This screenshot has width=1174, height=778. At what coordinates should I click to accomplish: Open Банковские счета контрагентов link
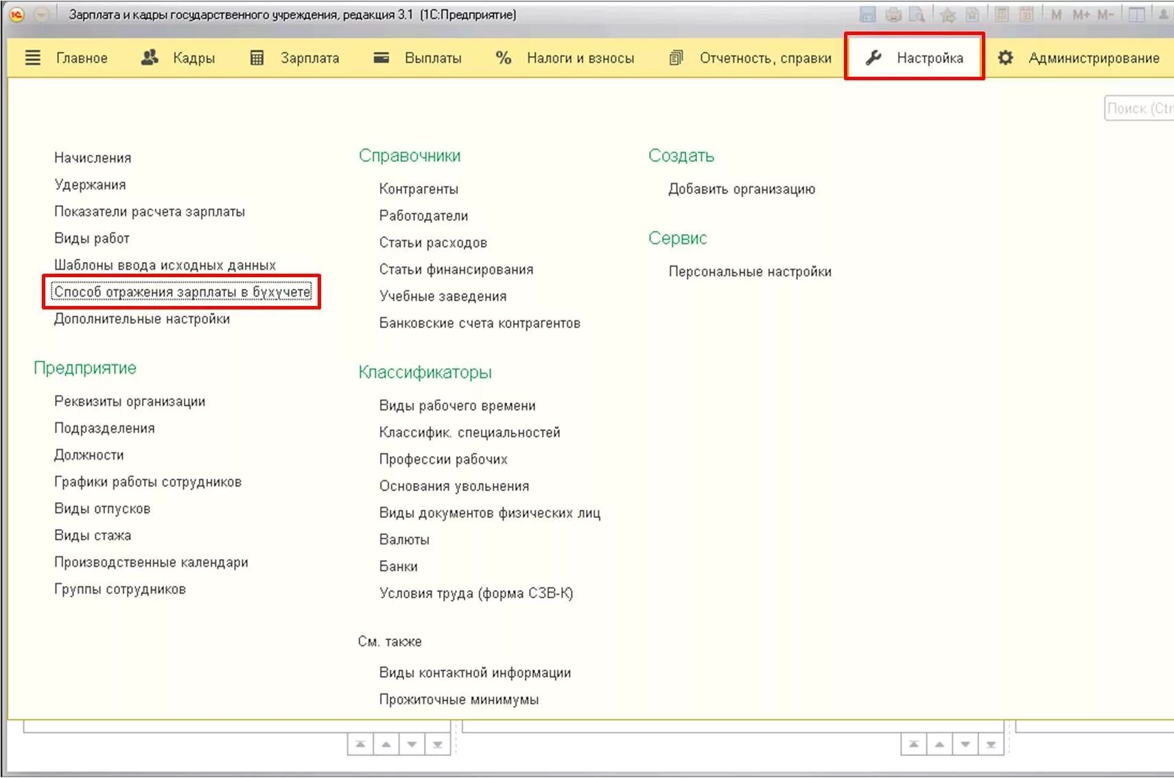tap(480, 322)
